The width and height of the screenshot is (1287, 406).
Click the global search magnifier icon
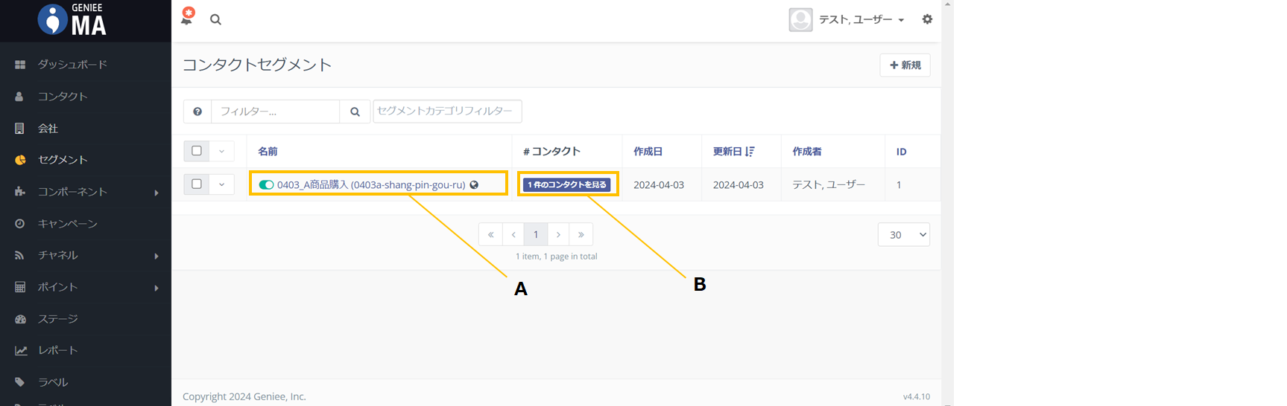(215, 19)
